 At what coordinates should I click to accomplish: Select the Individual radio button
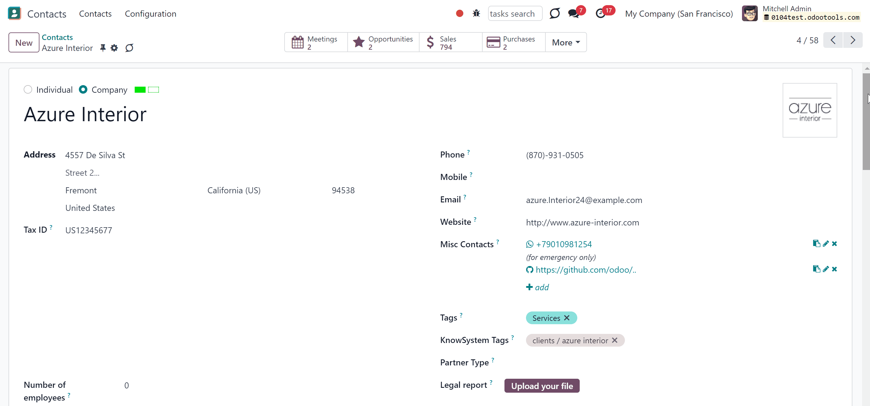tap(28, 90)
